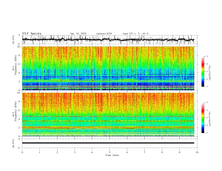Click the "-3" tick on ch.1 colorbar
Screen dimensions: 222x171
[x=207, y=56]
